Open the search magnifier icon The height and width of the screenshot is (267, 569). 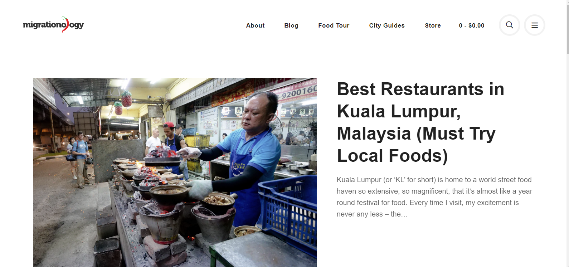509,25
